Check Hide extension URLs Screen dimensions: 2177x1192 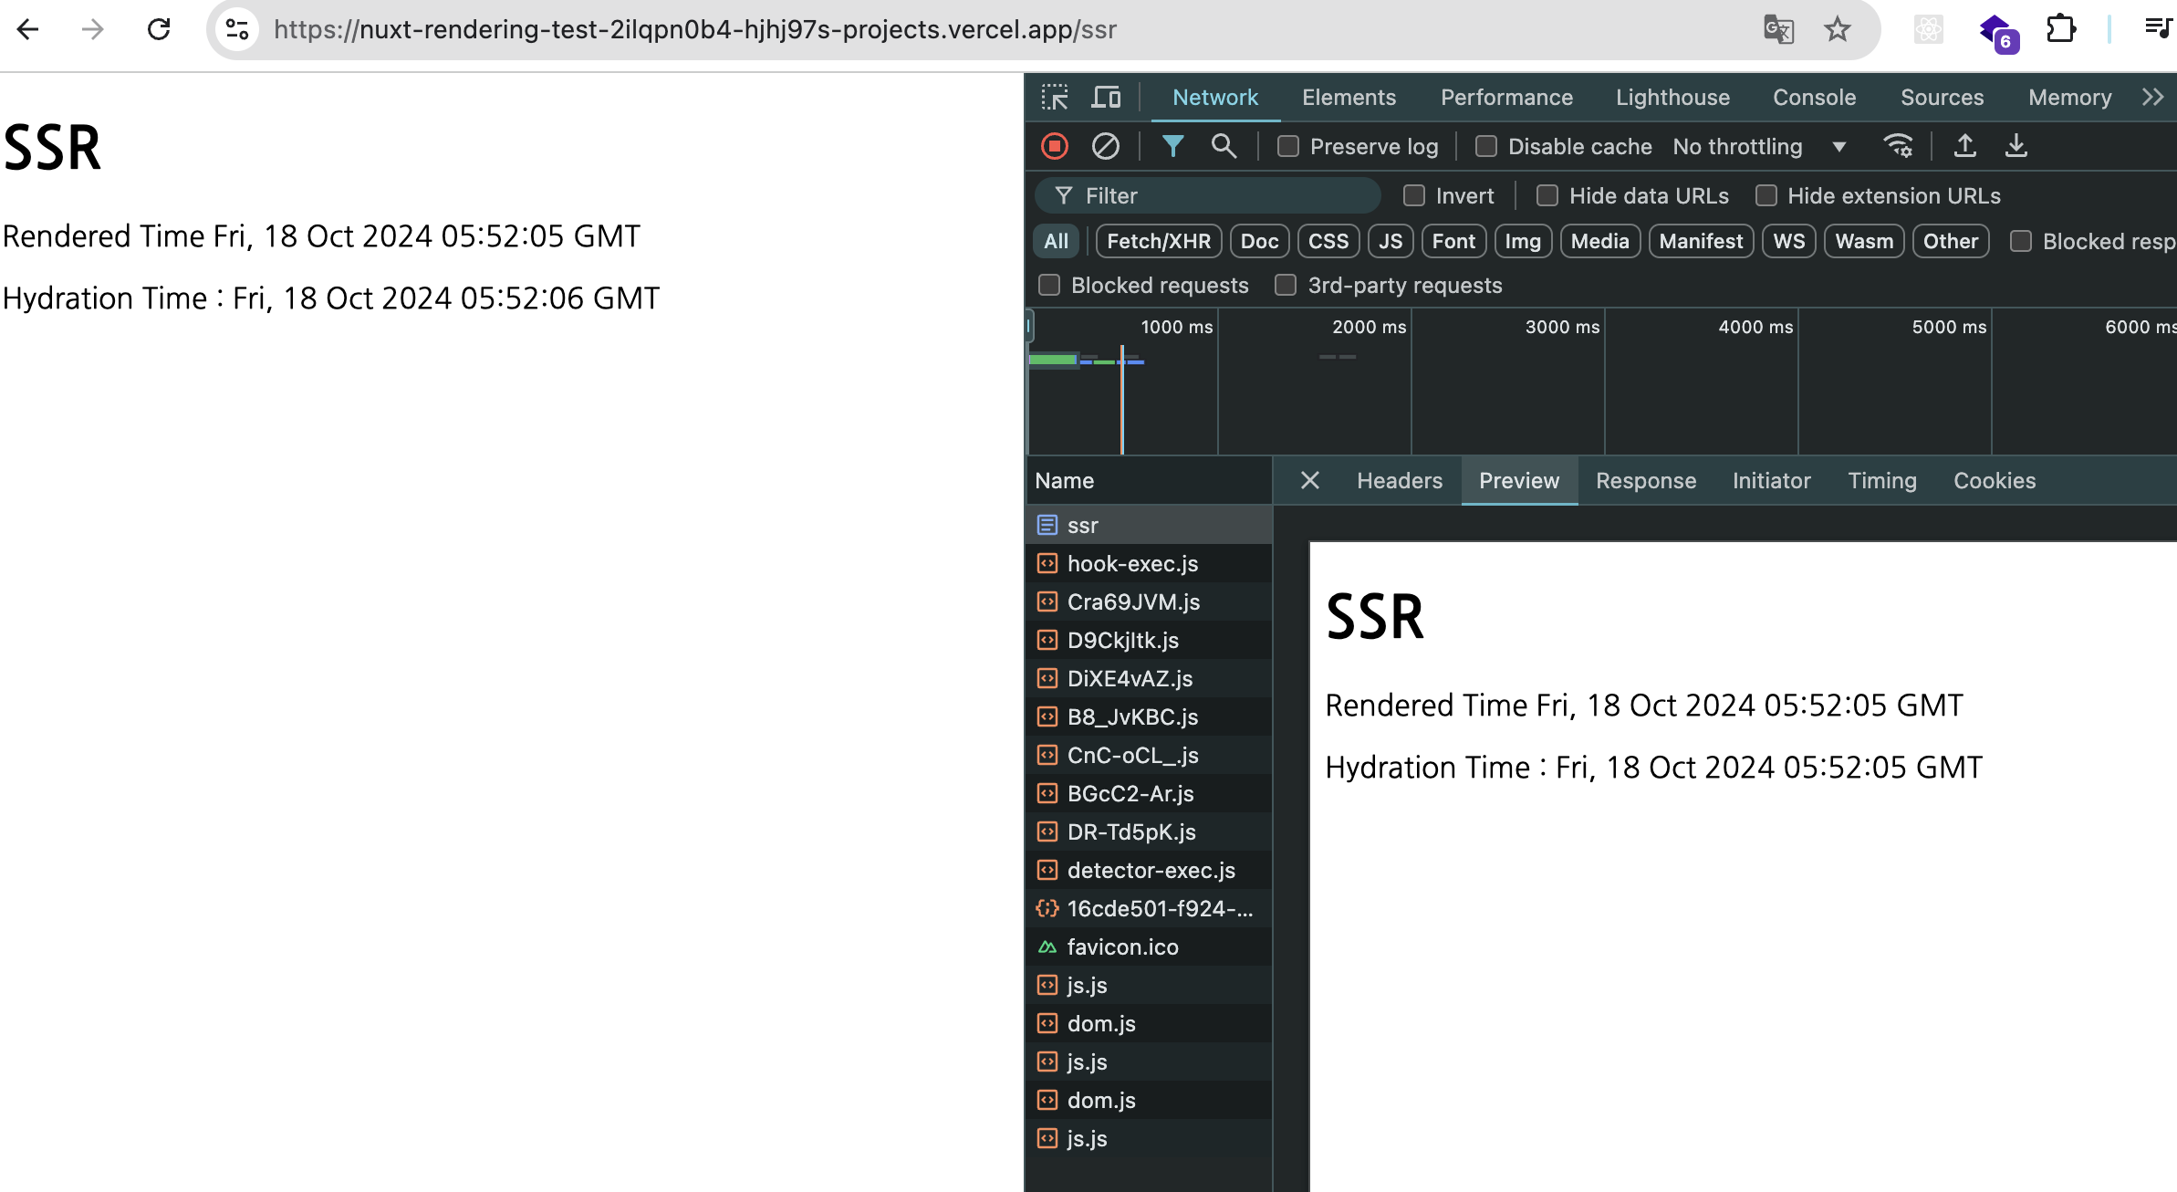pyautogui.click(x=1766, y=195)
